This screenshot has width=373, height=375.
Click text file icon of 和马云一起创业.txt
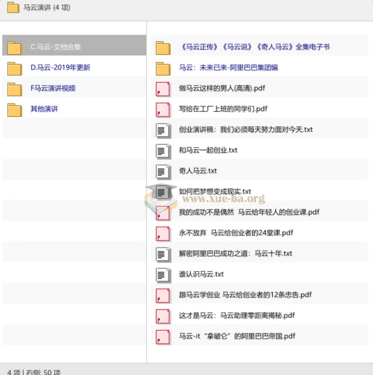[x=163, y=151]
